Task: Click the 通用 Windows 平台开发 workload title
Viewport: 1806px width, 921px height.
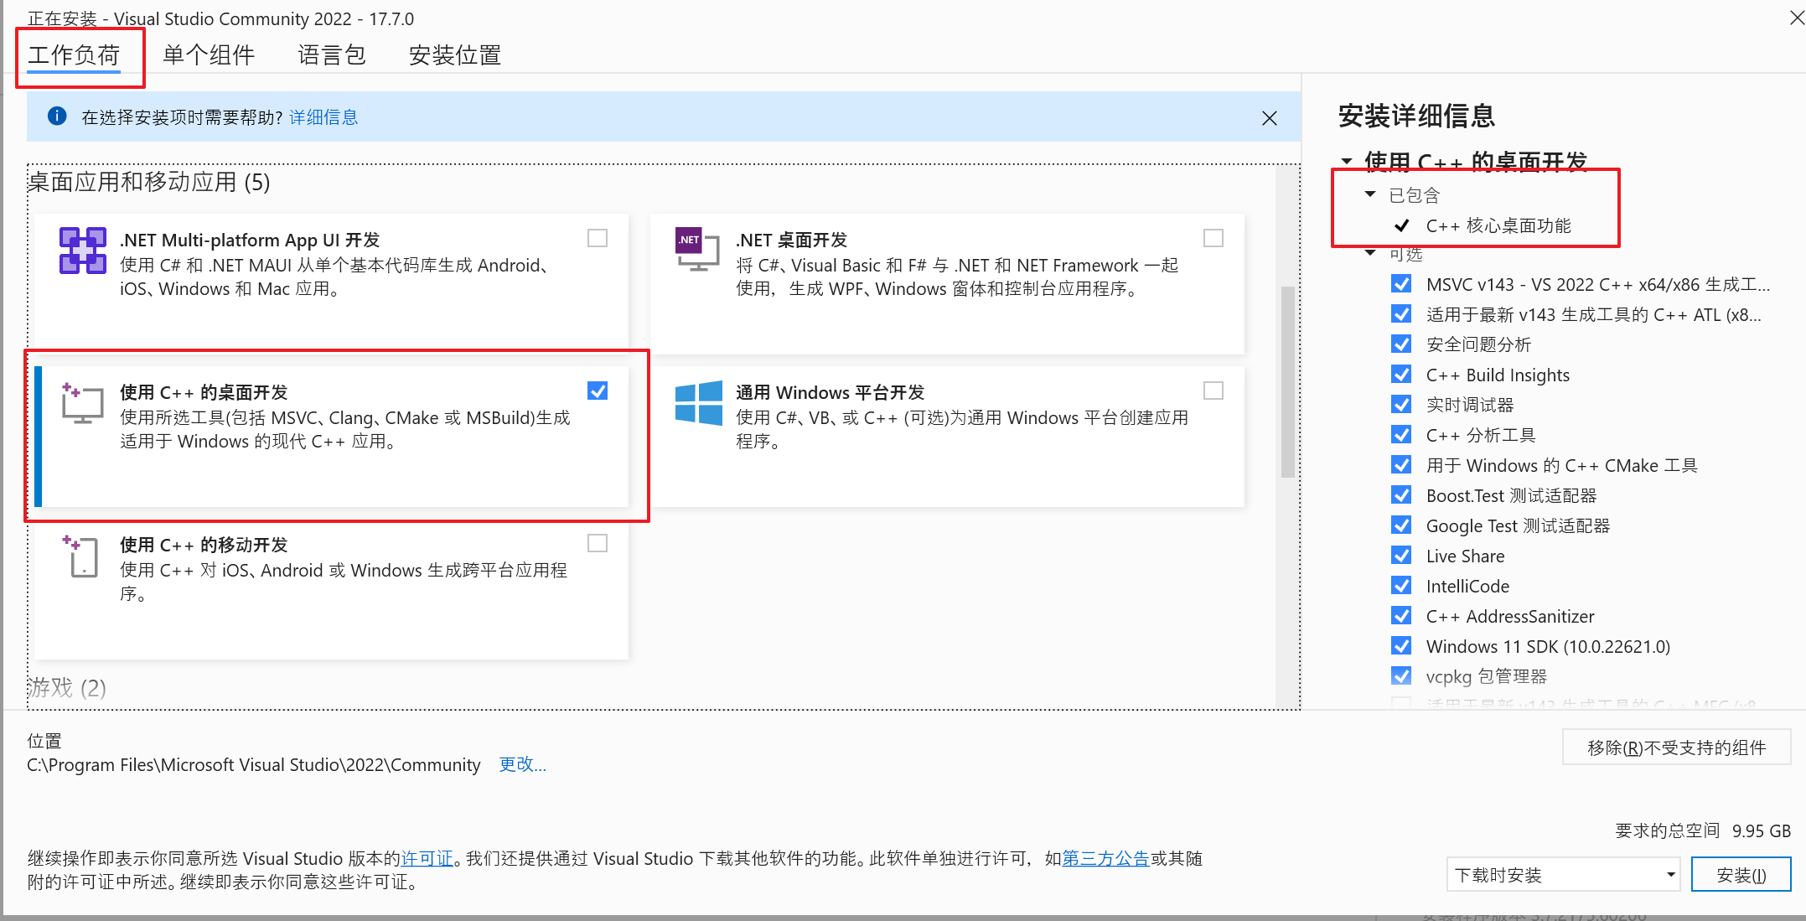Action: tap(830, 392)
